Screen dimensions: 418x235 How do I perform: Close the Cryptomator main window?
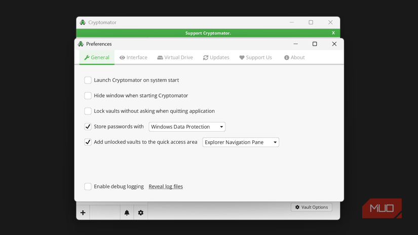point(330,22)
